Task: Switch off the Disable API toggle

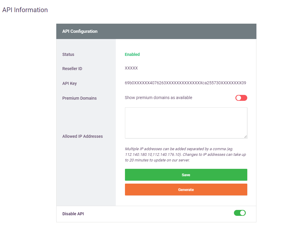Action: 240,213
